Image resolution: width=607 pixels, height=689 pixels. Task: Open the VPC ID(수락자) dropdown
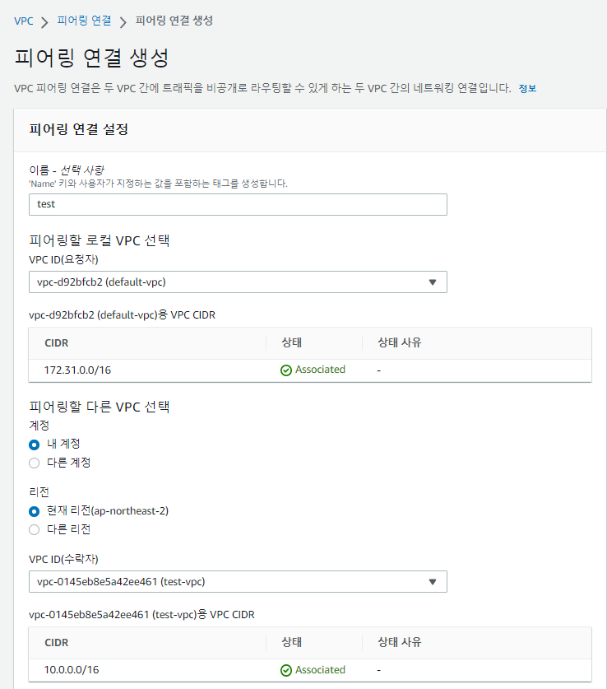(230, 582)
